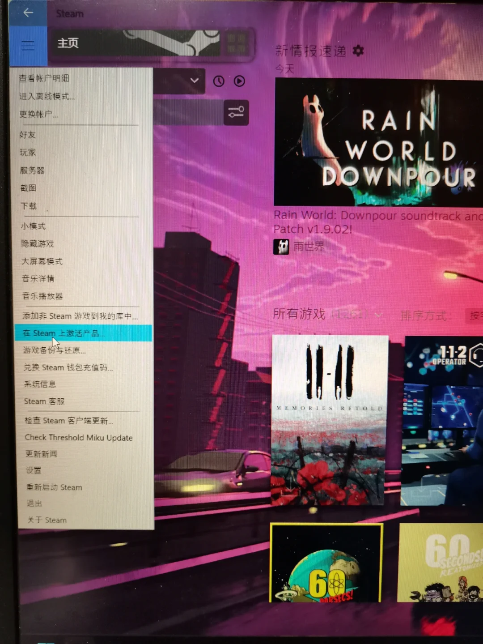This screenshot has width=483, height=644.
Task: Choose 重新启动 Steam
Action: (54, 487)
